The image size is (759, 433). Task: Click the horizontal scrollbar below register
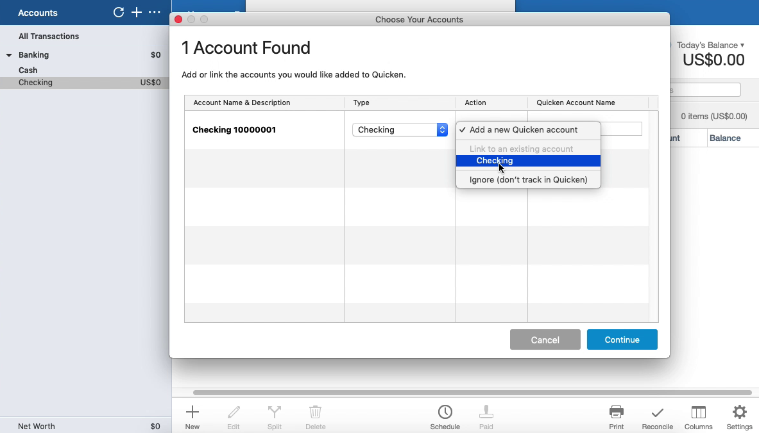[x=472, y=393]
